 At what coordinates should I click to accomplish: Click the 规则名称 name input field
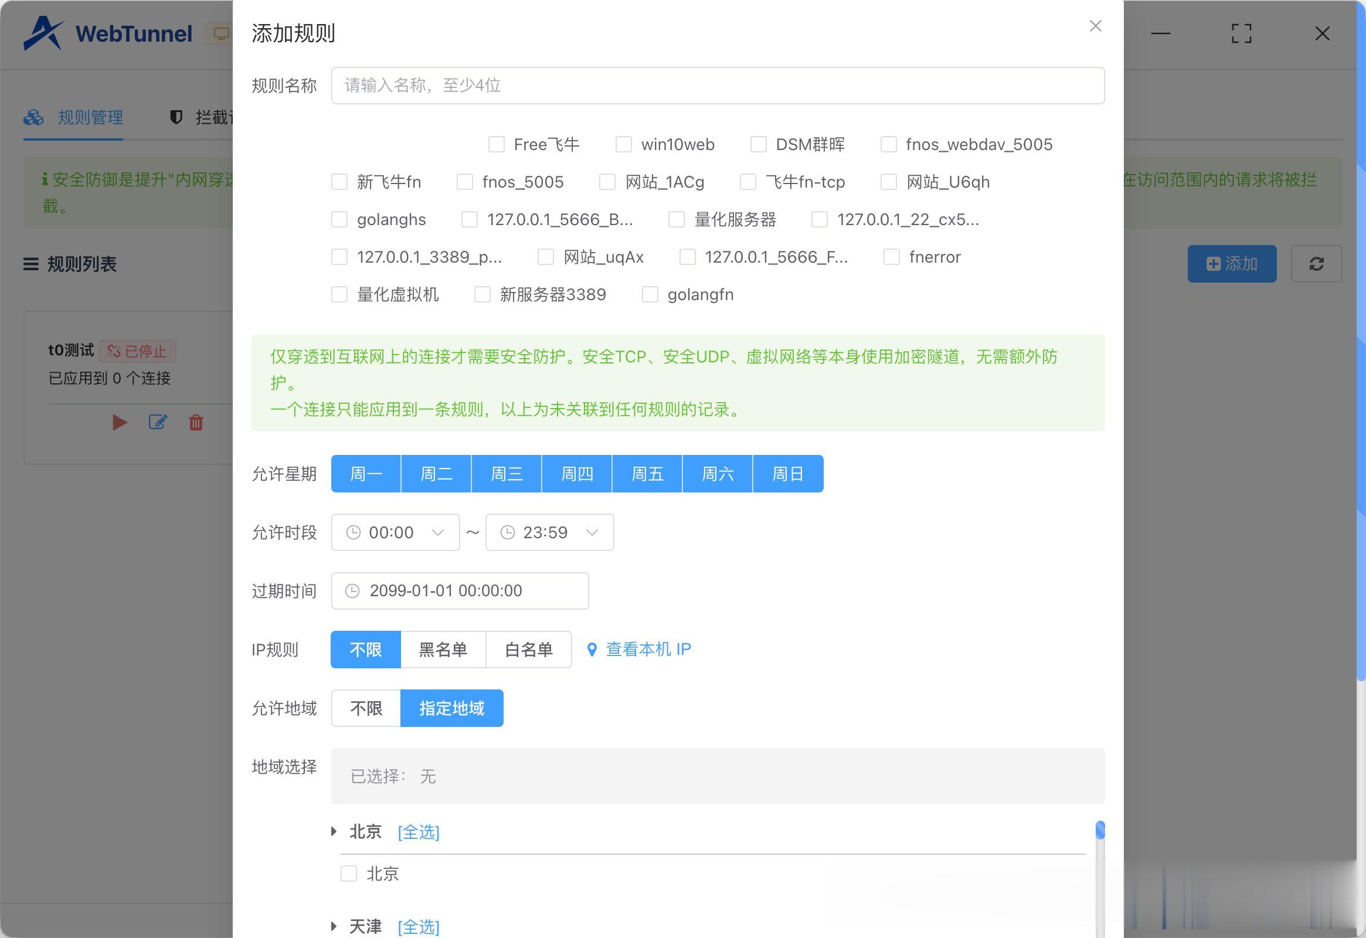point(717,86)
